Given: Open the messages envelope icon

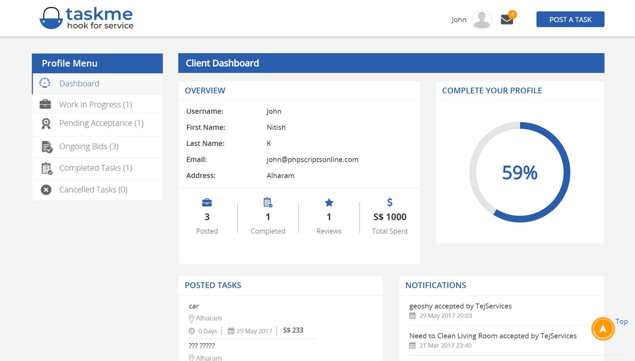Looking at the screenshot, I should click(507, 19).
